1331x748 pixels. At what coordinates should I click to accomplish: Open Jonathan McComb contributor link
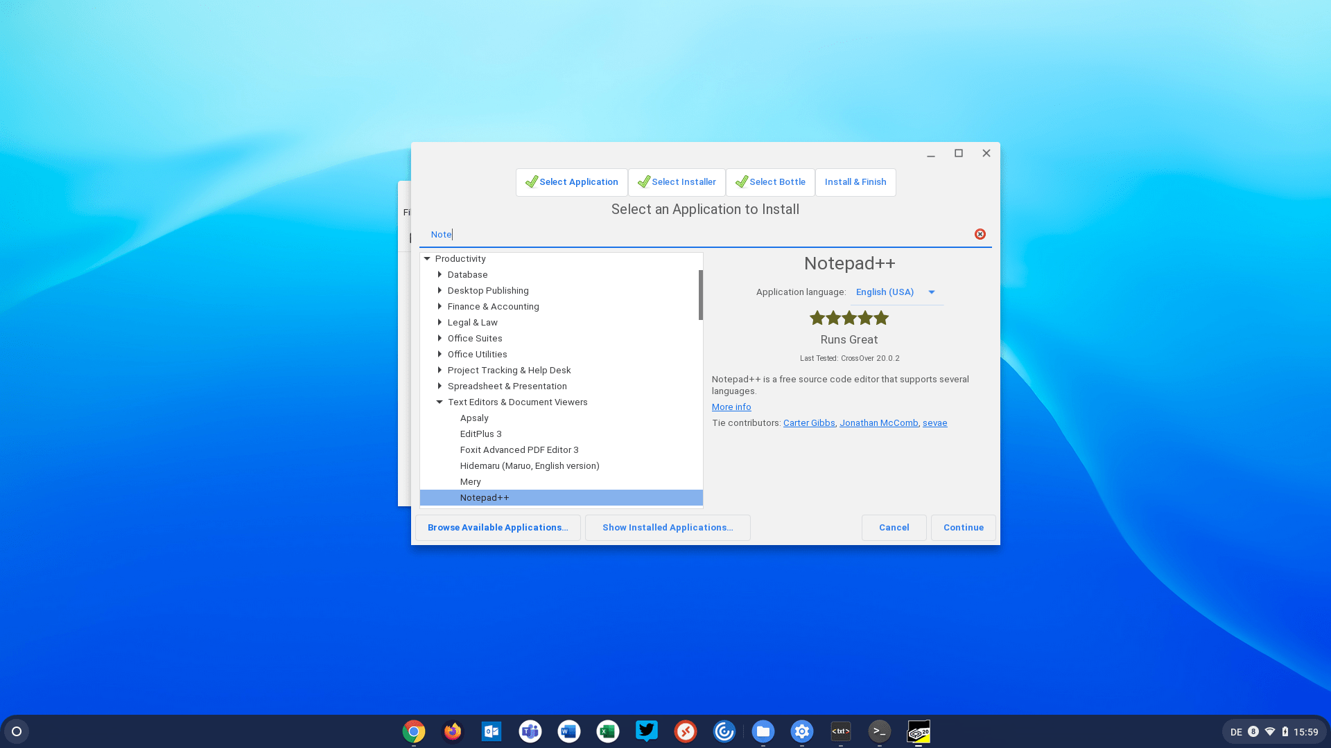[878, 423]
